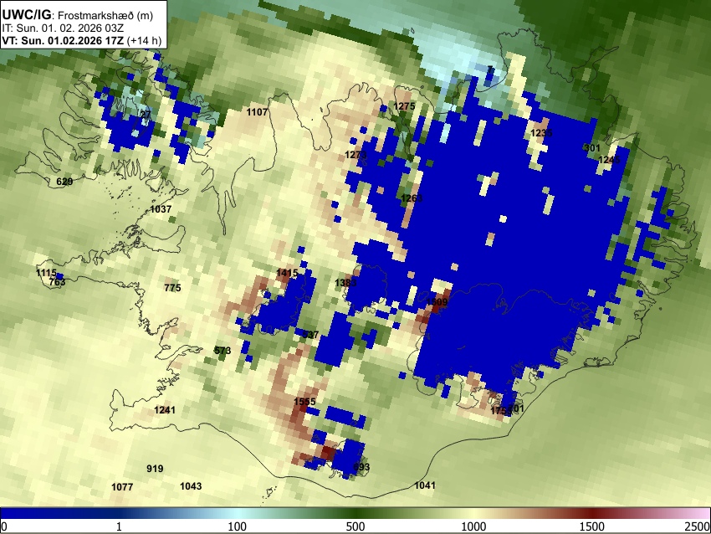The image size is (711, 534).
Task: Click the color bar above the 1 label
Action: pos(119,513)
